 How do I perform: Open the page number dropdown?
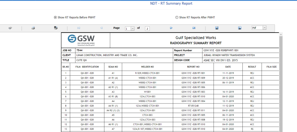(130, 28)
